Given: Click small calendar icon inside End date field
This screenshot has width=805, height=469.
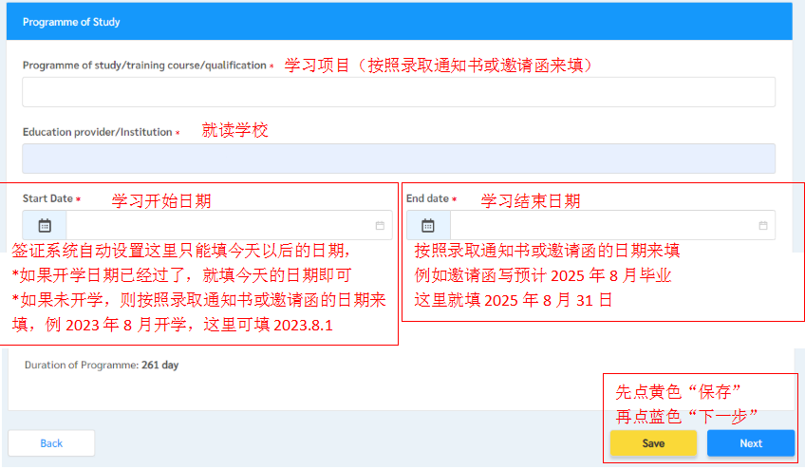Looking at the screenshot, I should pos(763,226).
